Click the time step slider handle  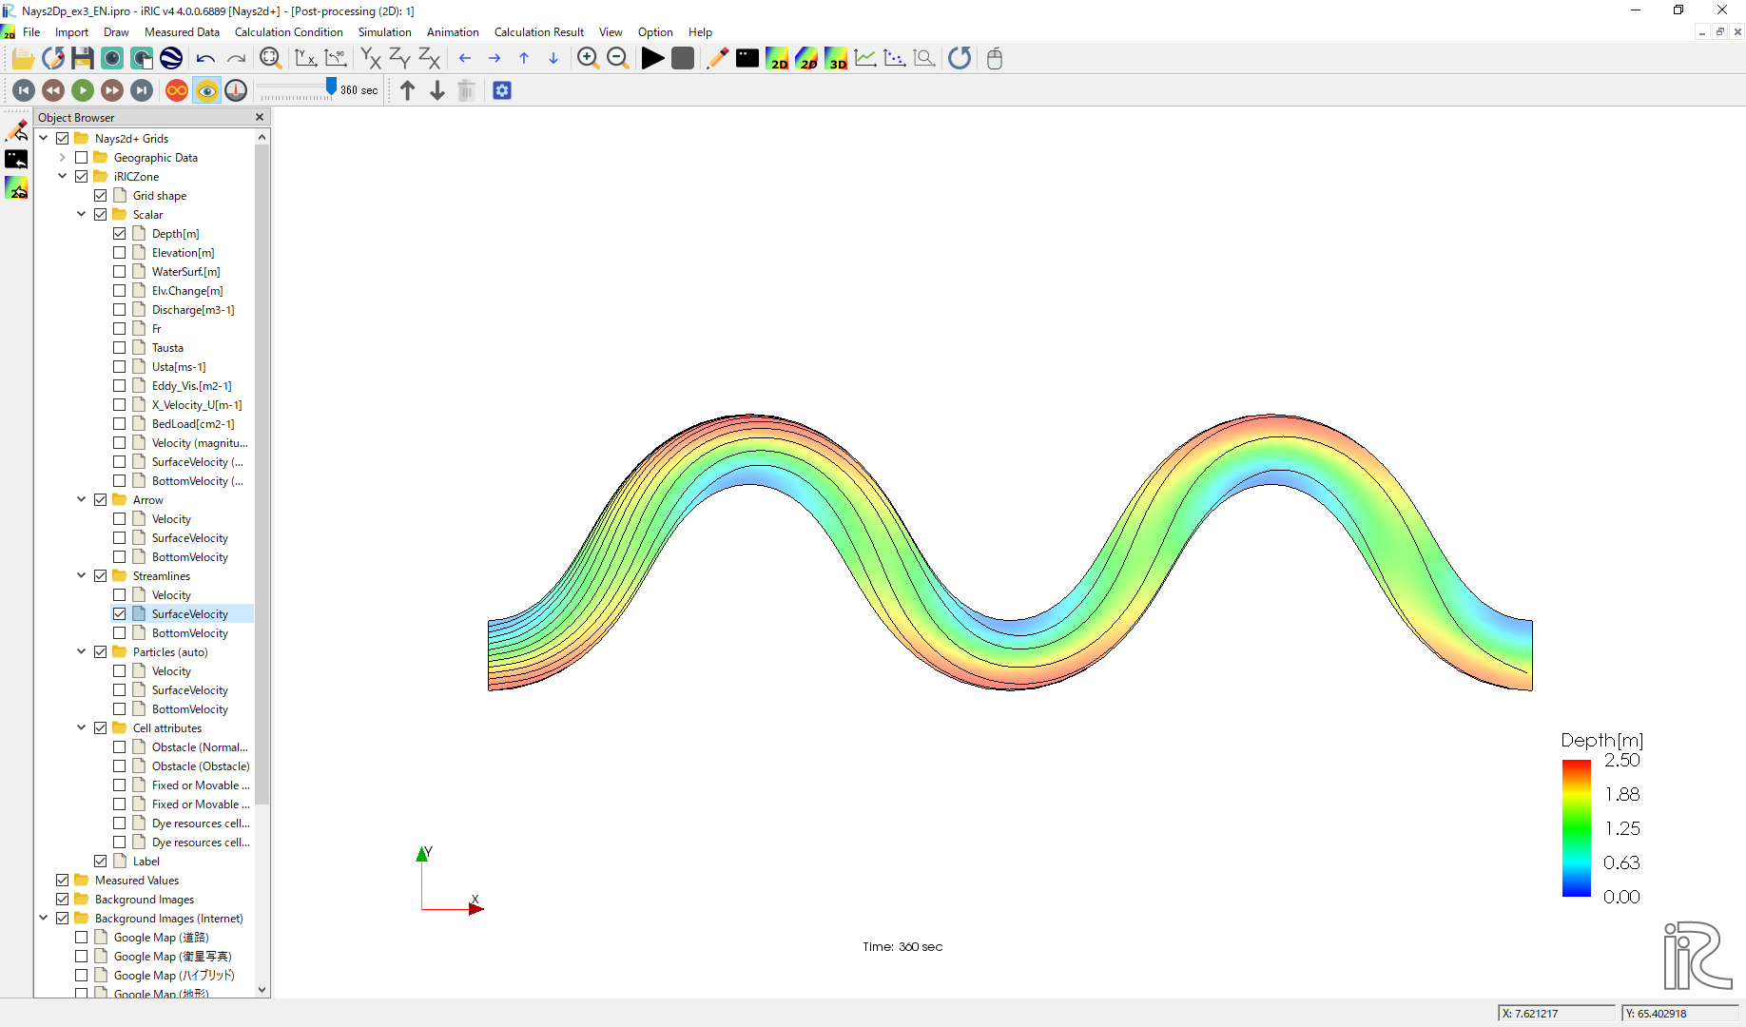(x=331, y=87)
